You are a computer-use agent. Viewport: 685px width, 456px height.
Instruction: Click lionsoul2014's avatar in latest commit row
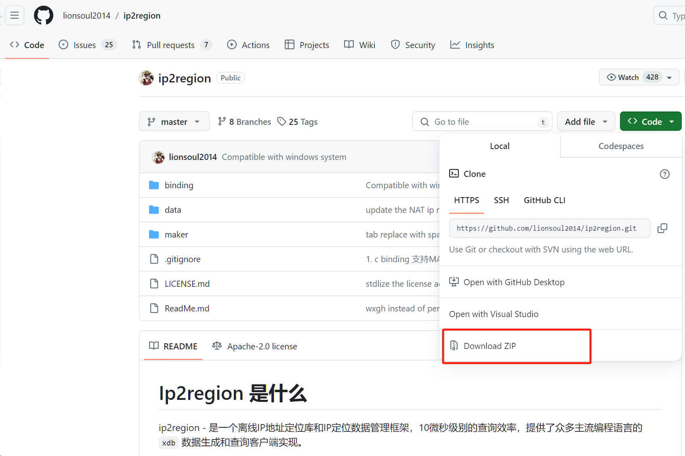(158, 157)
